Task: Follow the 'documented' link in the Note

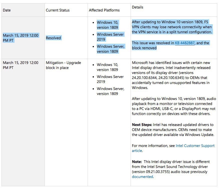Action: pos(142,177)
